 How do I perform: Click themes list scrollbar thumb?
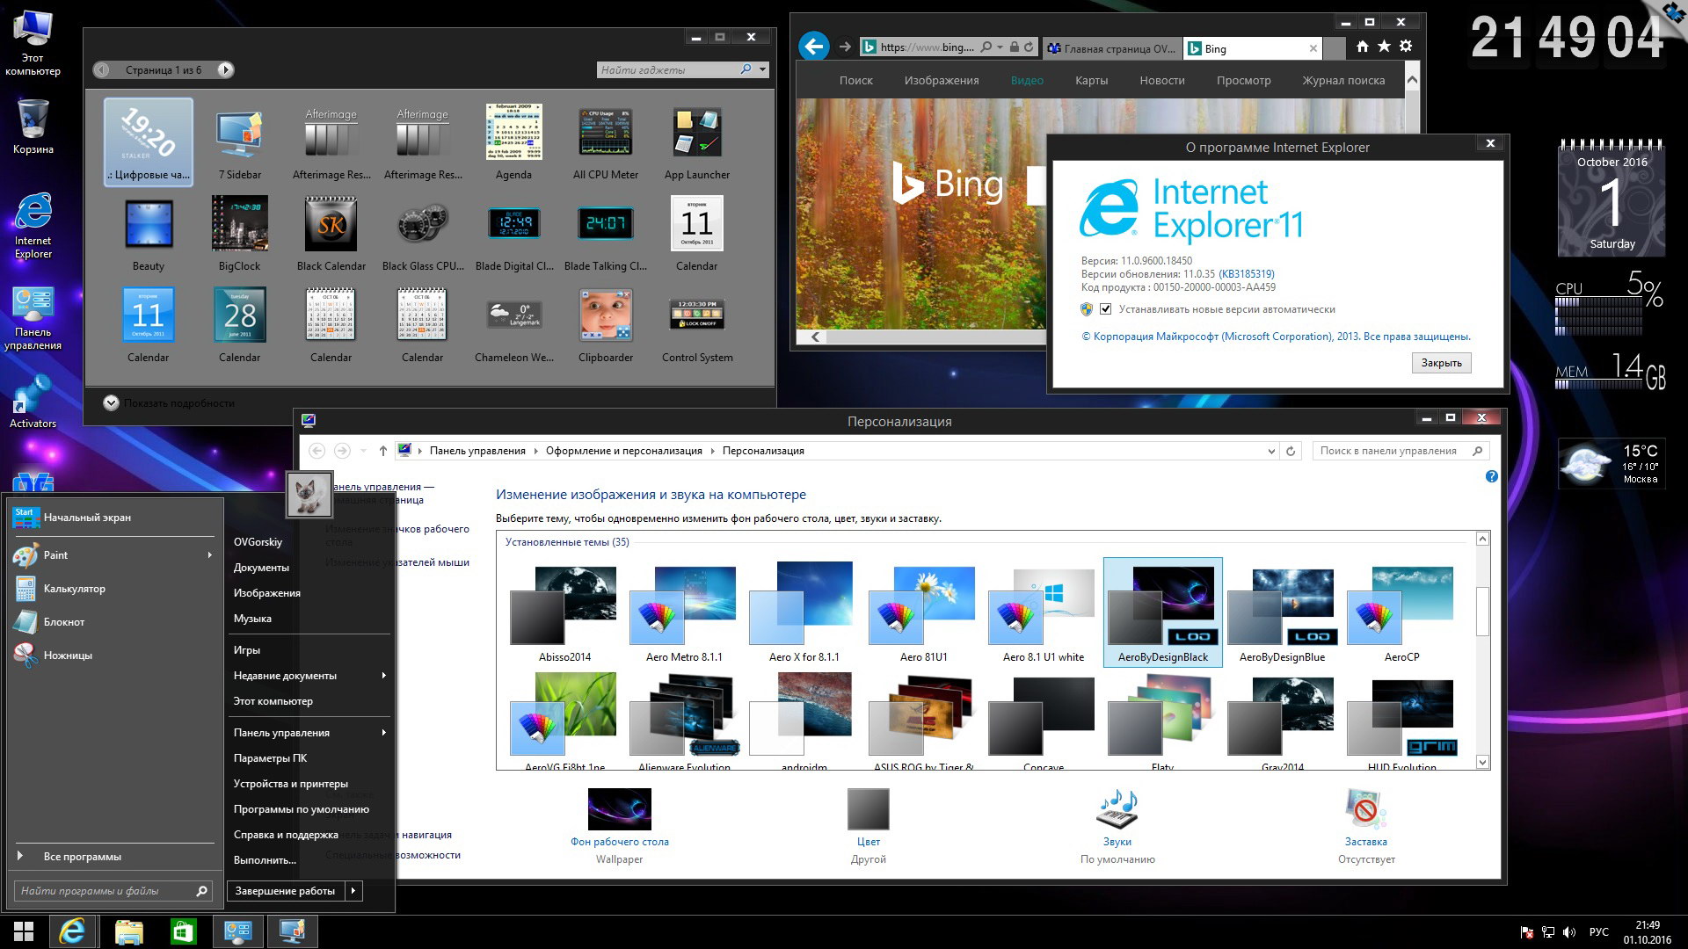1482,611
